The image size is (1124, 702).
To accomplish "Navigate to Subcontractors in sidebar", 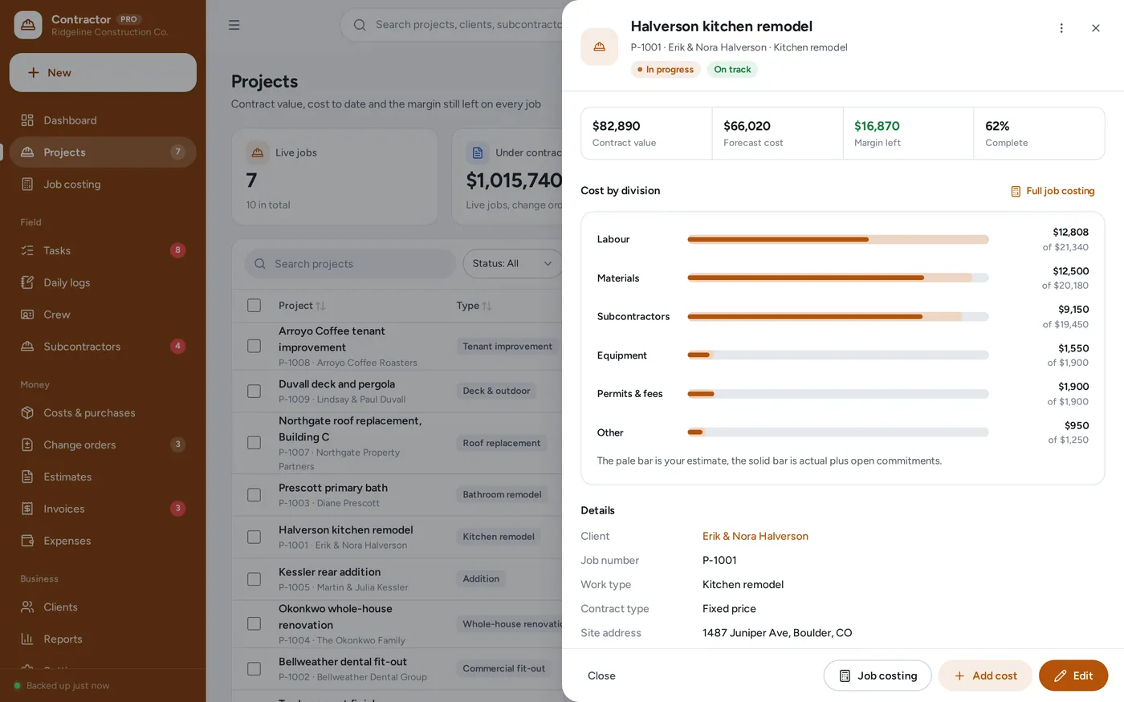I will click(x=103, y=347).
